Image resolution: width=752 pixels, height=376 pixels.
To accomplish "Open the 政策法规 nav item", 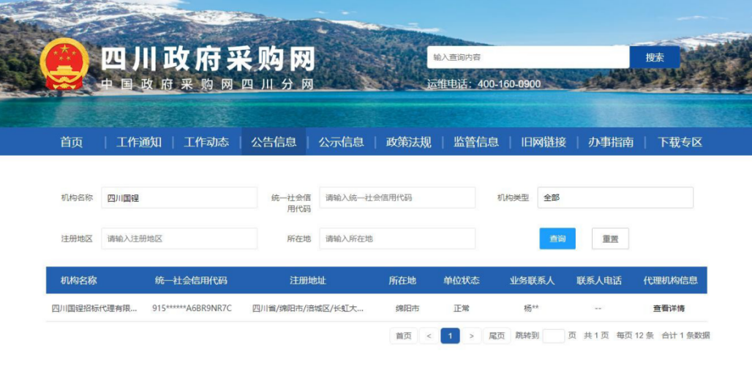I will 409,142.
